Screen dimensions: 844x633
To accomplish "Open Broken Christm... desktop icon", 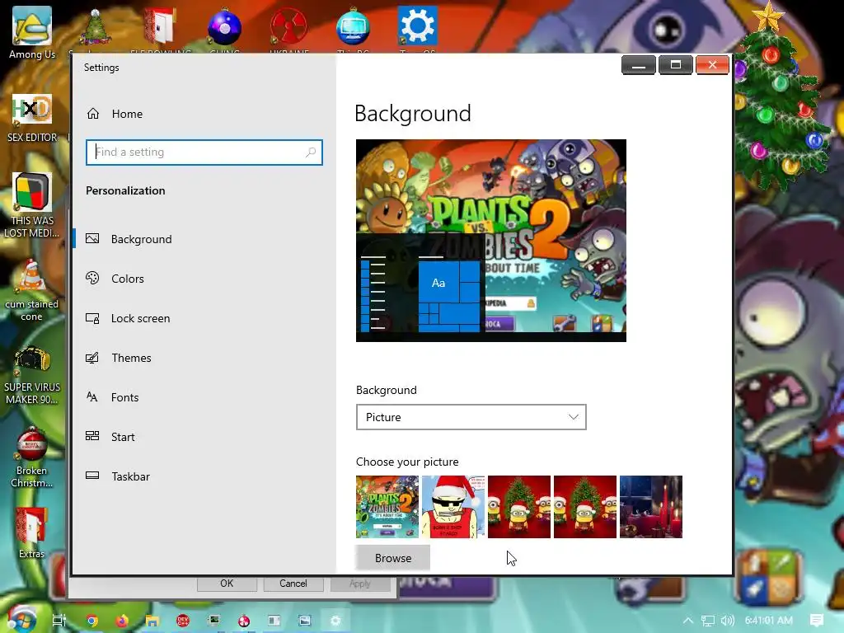I will coord(32,457).
